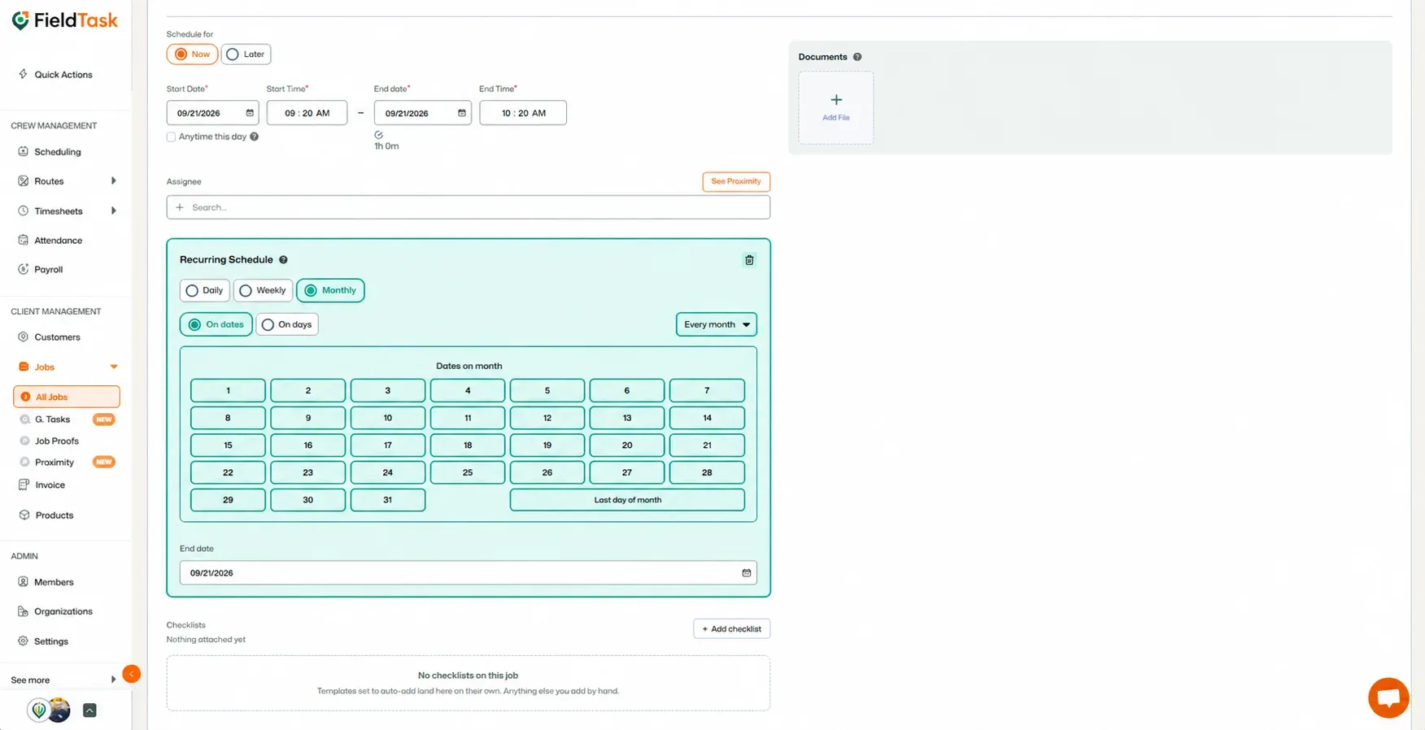The image size is (1425, 730).
Task: Click the Timesheets clock icon
Action: tap(23, 211)
